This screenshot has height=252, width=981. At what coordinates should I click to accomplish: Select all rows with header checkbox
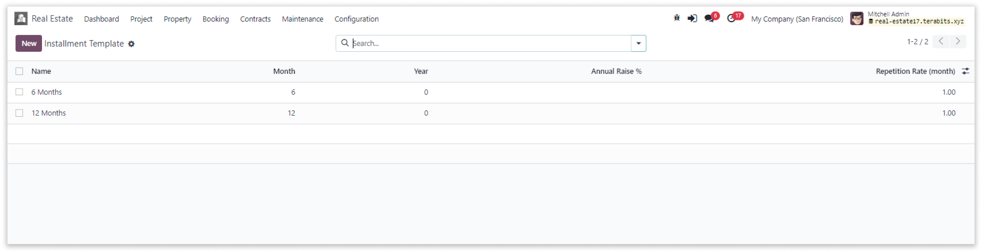pyautogui.click(x=19, y=71)
